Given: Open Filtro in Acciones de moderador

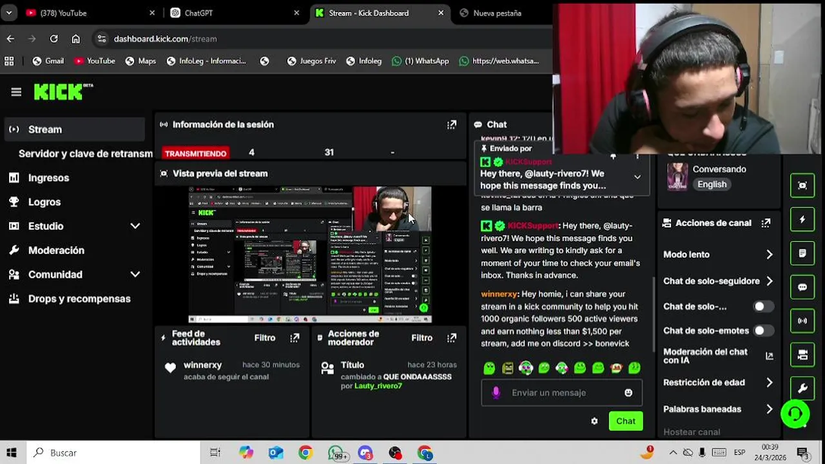Looking at the screenshot, I should 422,338.
